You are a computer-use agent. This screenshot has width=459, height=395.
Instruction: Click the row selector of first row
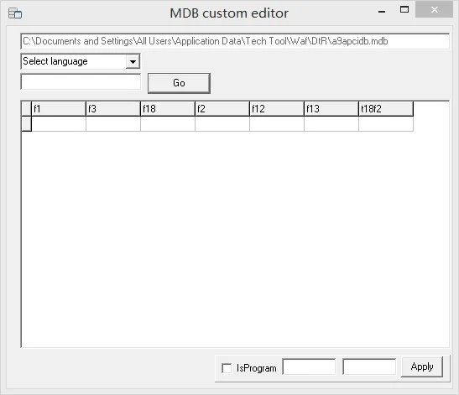tap(26, 124)
